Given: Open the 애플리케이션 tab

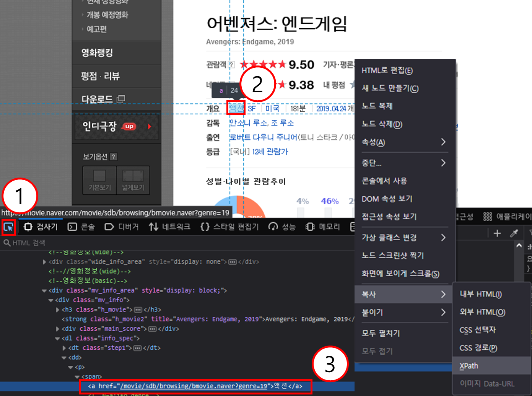Looking at the screenshot, I should coord(507,217).
